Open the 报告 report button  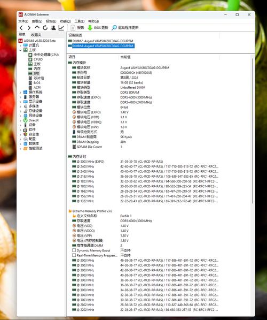77,27
